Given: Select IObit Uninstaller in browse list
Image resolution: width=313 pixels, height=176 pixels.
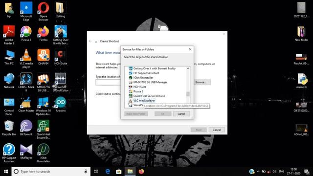Looking at the screenshot, I should click(141, 78).
